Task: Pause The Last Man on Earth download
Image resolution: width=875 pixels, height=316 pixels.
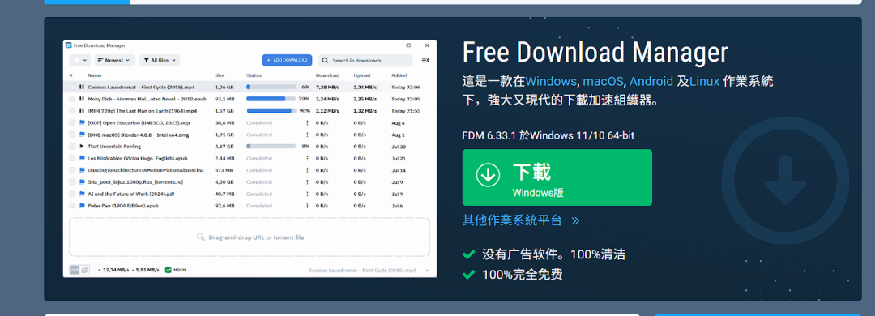Action: [82, 110]
